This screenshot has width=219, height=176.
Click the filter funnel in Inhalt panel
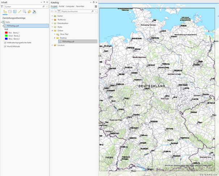point(2,7)
